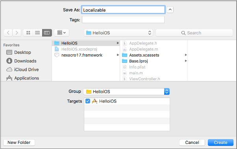Expand Assets.xcassets with its arrow

coord(186,55)
